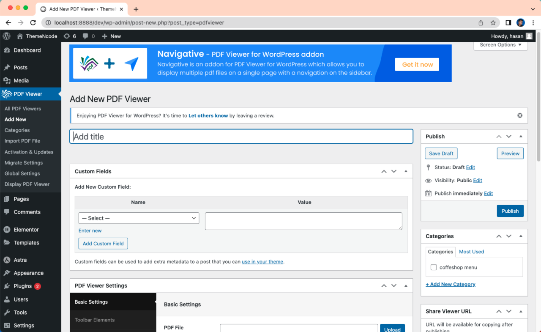
Task: Collapse the Custom Fields panel triangle
Action: point(406,171)
